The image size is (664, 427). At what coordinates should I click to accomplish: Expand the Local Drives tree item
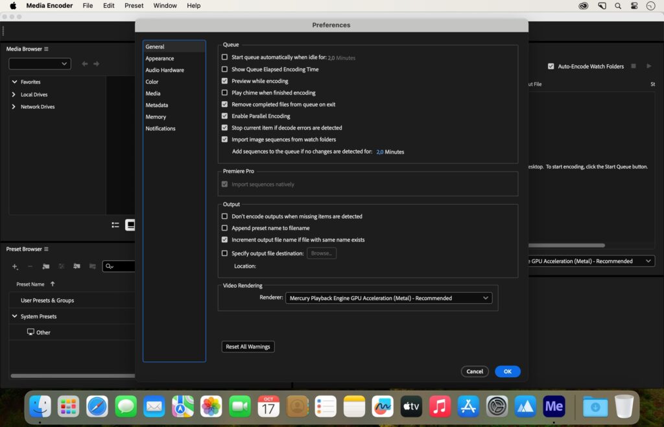click(14, 95)
